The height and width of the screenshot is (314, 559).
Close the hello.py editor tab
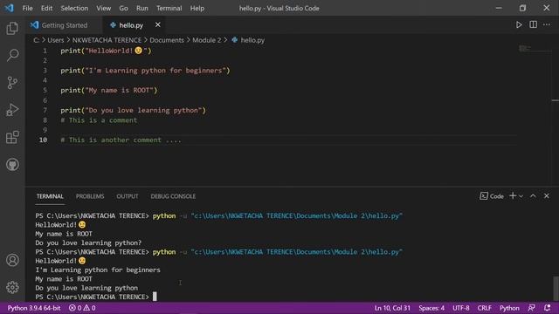coord(157,25)
